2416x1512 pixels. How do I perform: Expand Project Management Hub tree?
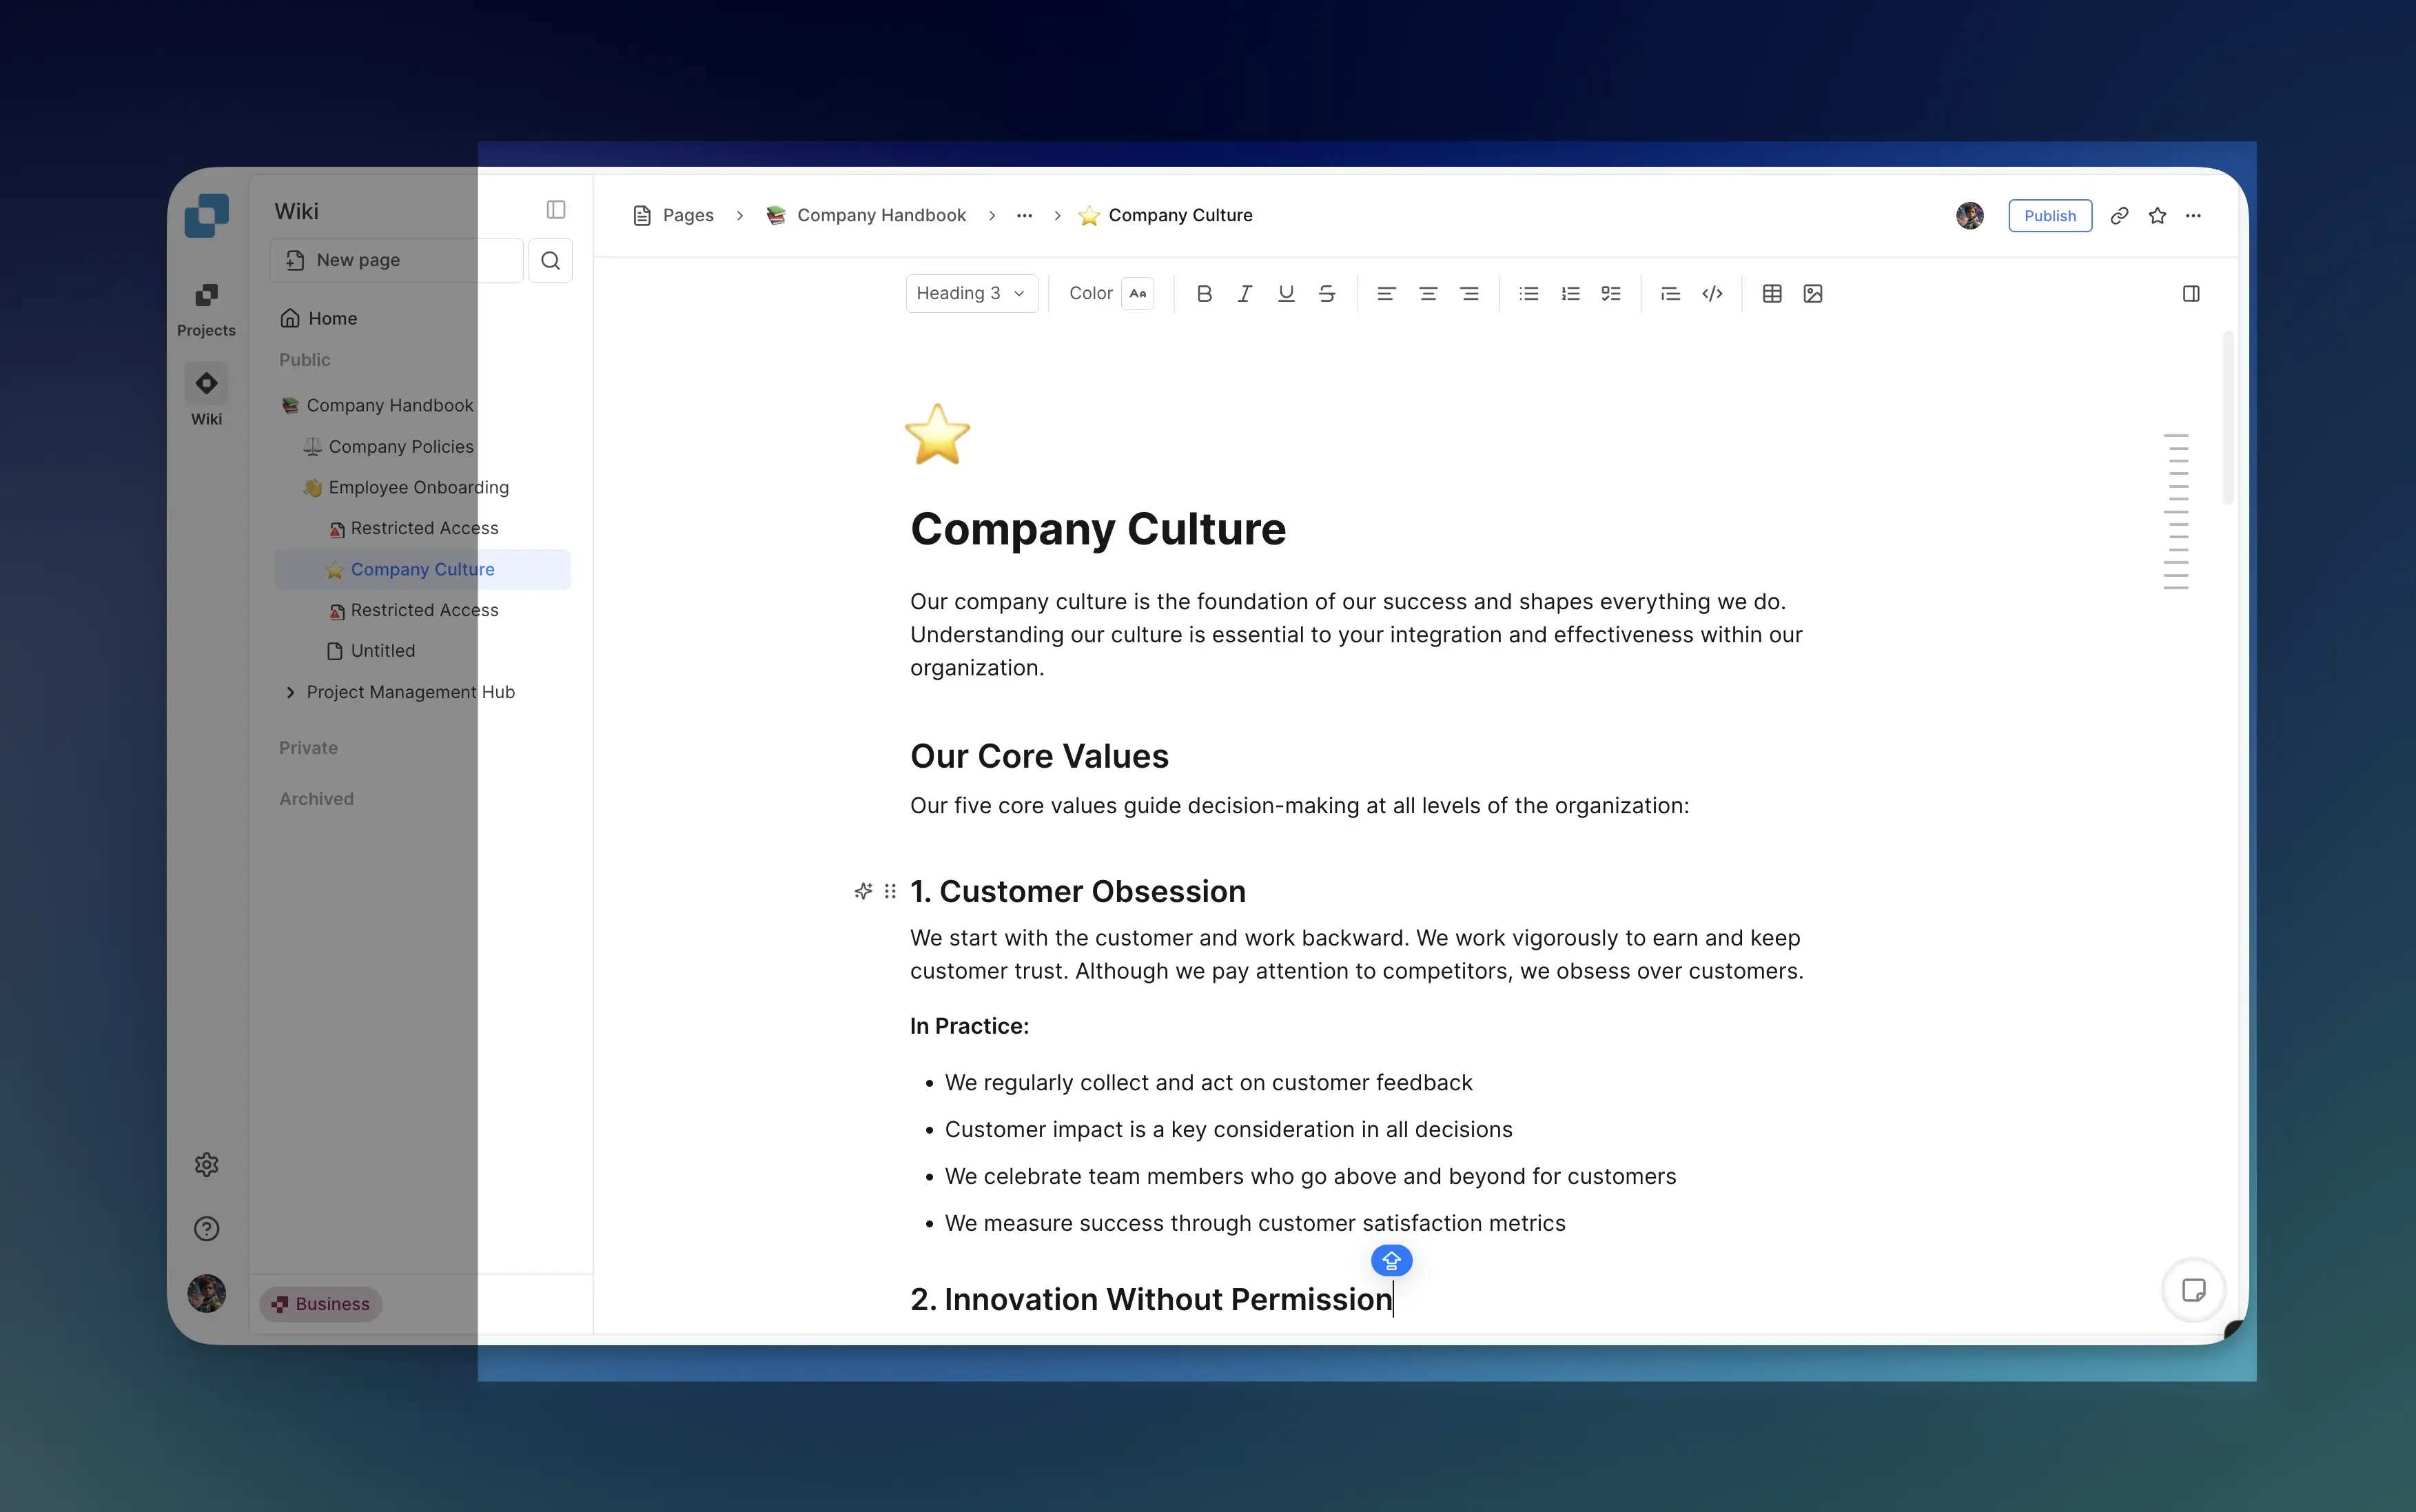tap(291, 692)
